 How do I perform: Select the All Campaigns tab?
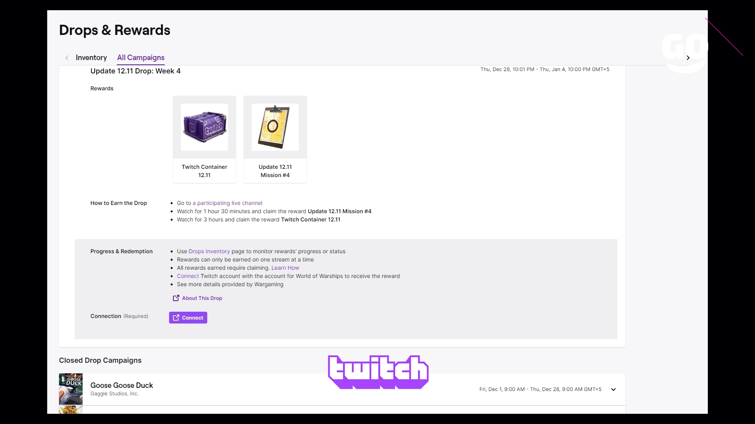(x=140, y=57)
